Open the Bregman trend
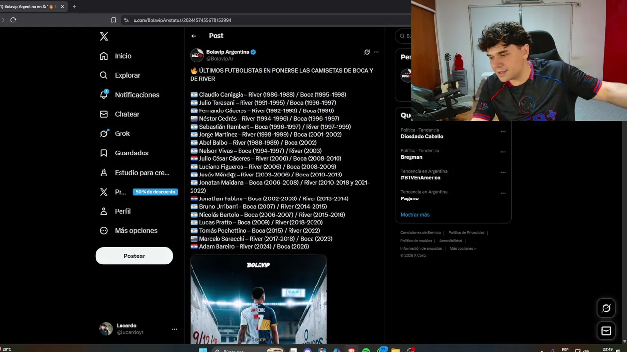This screenshot has height=352, width=627. pyautogui.click(x=411, y=157)
